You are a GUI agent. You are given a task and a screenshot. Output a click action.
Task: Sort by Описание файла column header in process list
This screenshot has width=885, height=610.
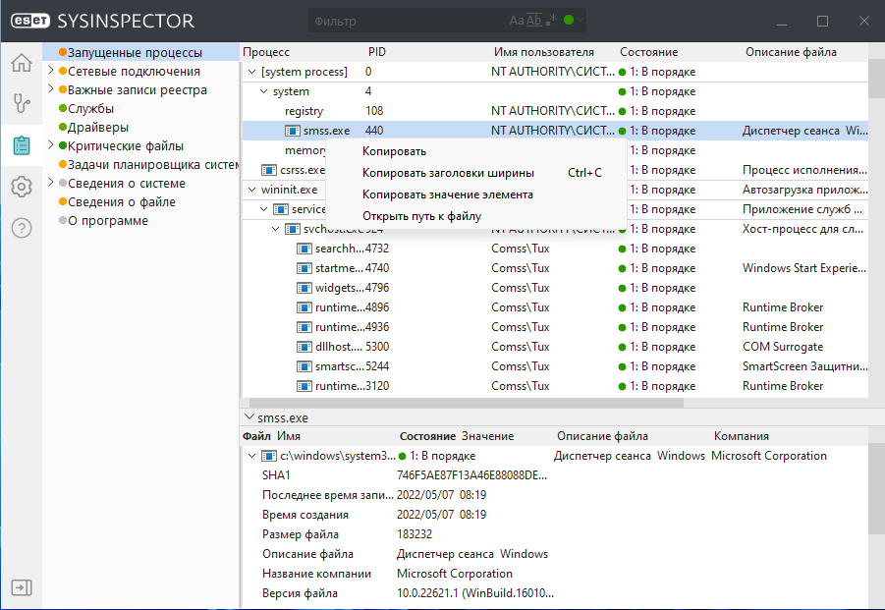pos(791,52)
